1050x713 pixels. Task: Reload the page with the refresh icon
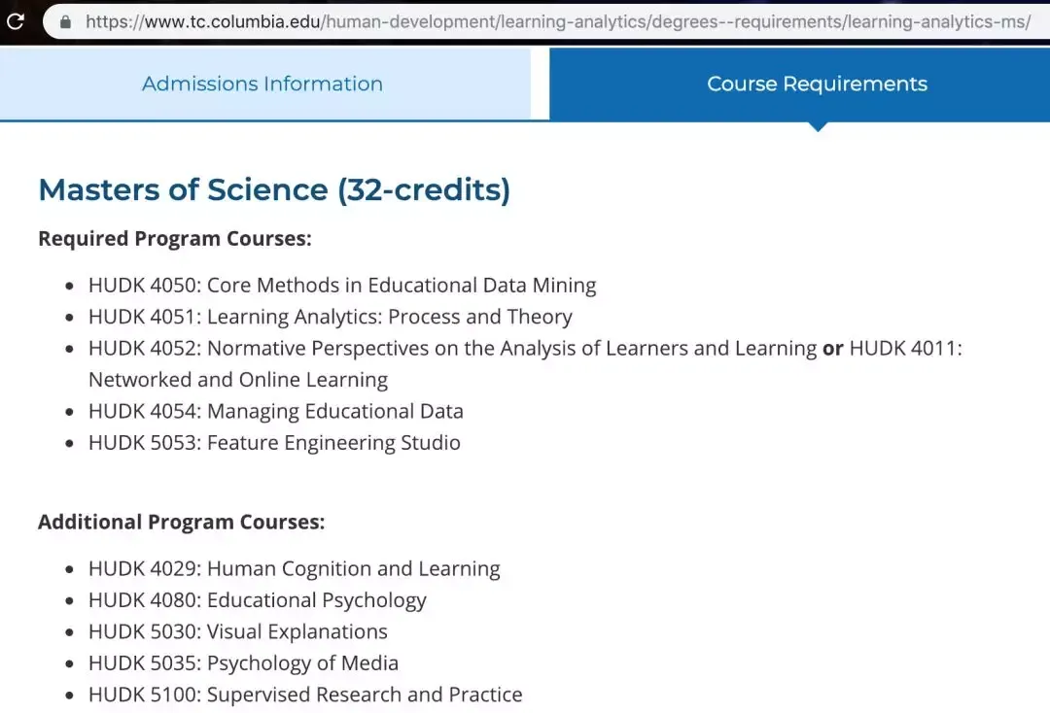tap(15, 20)
